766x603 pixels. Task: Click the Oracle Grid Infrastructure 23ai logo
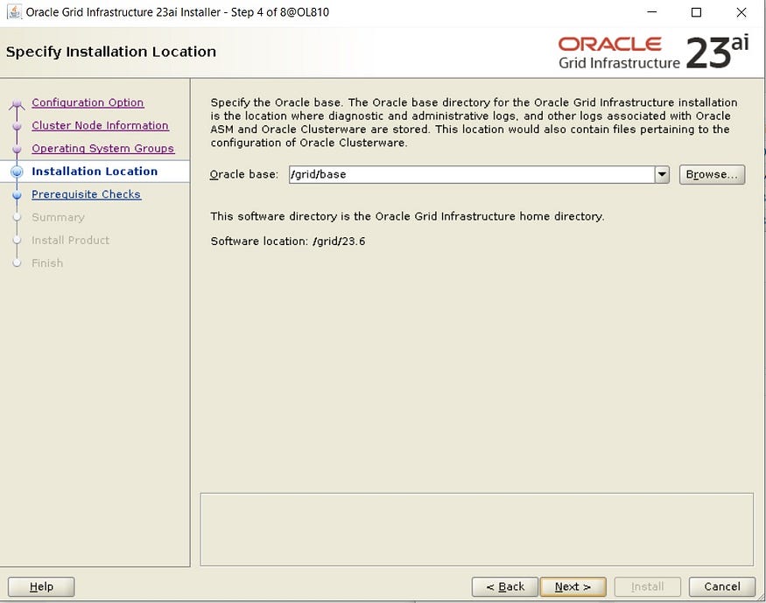654,53
